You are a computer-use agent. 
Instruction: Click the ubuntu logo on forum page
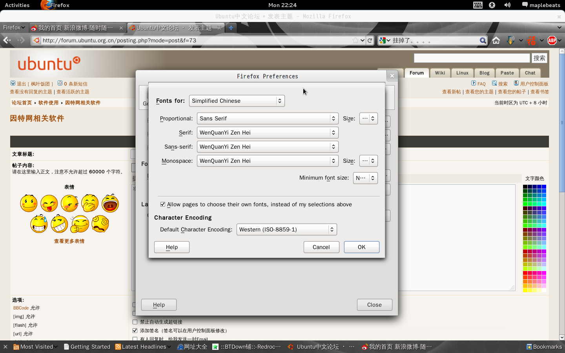[x=49, y=63]
